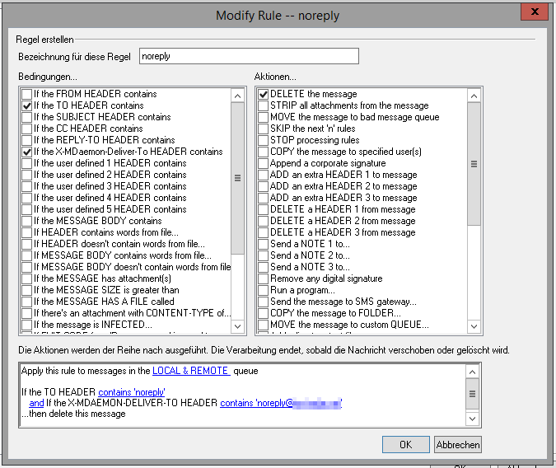Check 'Run a program...' action
556x468 pixels.
pyautogui.click(x=264, y=291)
